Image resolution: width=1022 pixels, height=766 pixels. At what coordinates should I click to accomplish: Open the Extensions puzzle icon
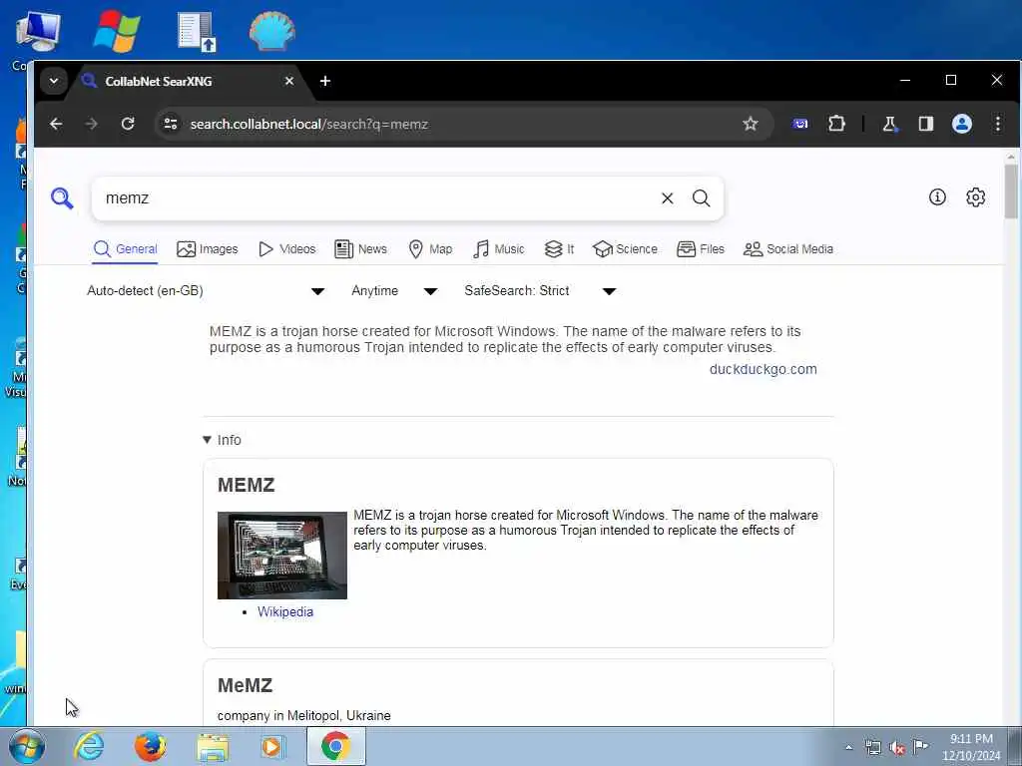[x=836, y=124]
